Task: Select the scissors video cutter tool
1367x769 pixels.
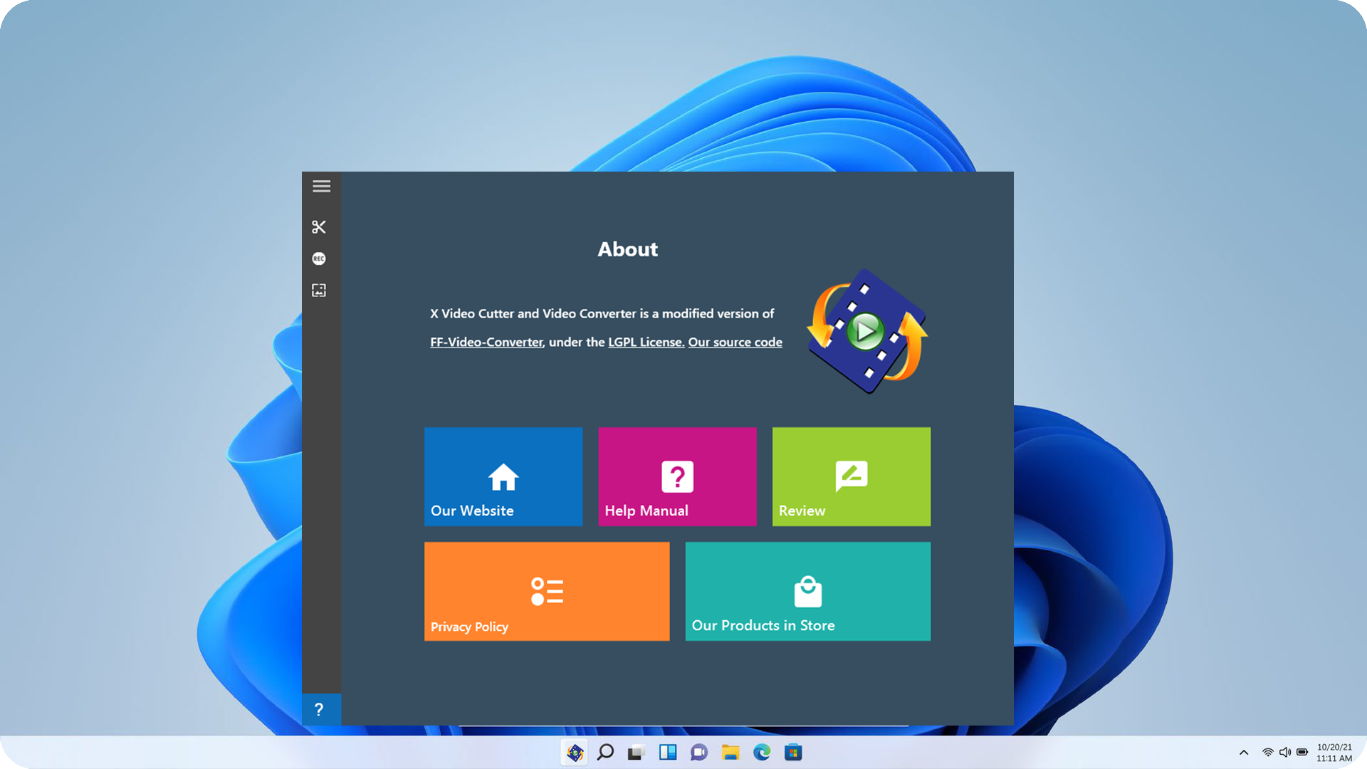Action: [x=319, y=227]
